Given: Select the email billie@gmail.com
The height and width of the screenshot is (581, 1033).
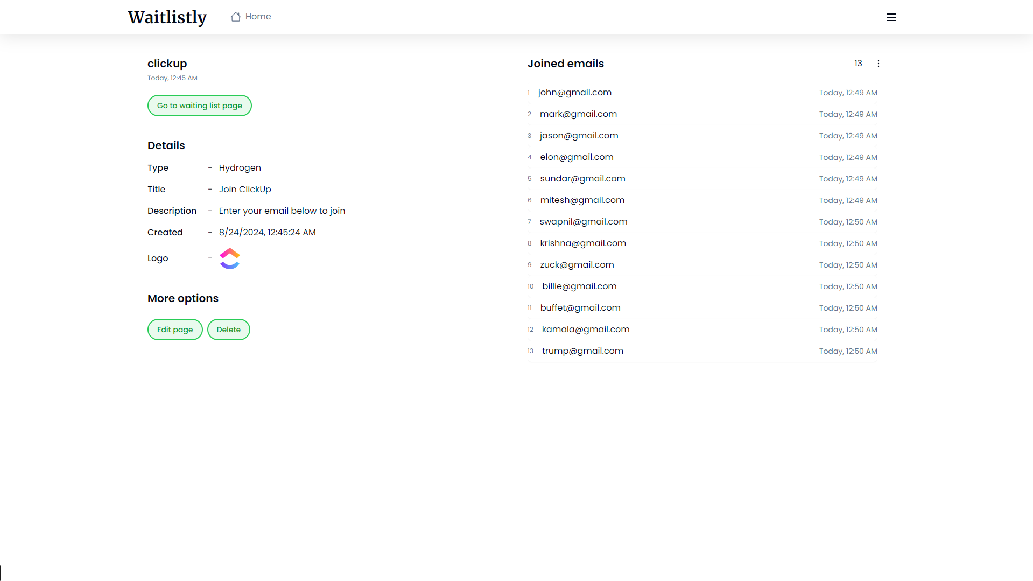Looking at the screenshot, I should click(x=580, y=286).
